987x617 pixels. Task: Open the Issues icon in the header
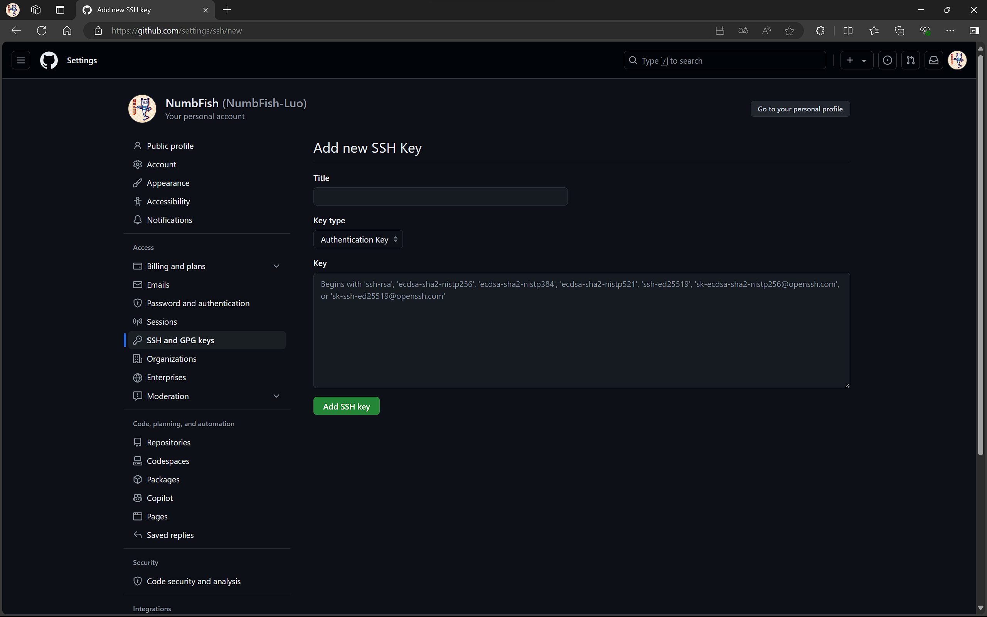[x=887, y=61]
